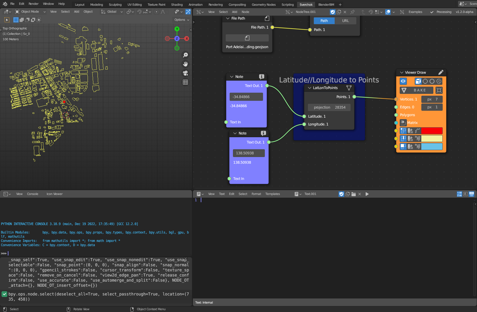This screenshot has width=477, height=312.
Task: Toggle vertices display in red color row
Action: 403,131
